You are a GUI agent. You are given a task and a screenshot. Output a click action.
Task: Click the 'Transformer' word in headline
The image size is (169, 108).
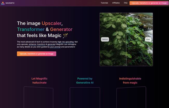[x=31, y=29]
